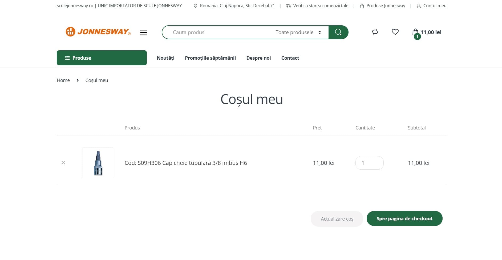Open product link Cod: S09H306 Cap cheie tubulara

click(186, 163)
